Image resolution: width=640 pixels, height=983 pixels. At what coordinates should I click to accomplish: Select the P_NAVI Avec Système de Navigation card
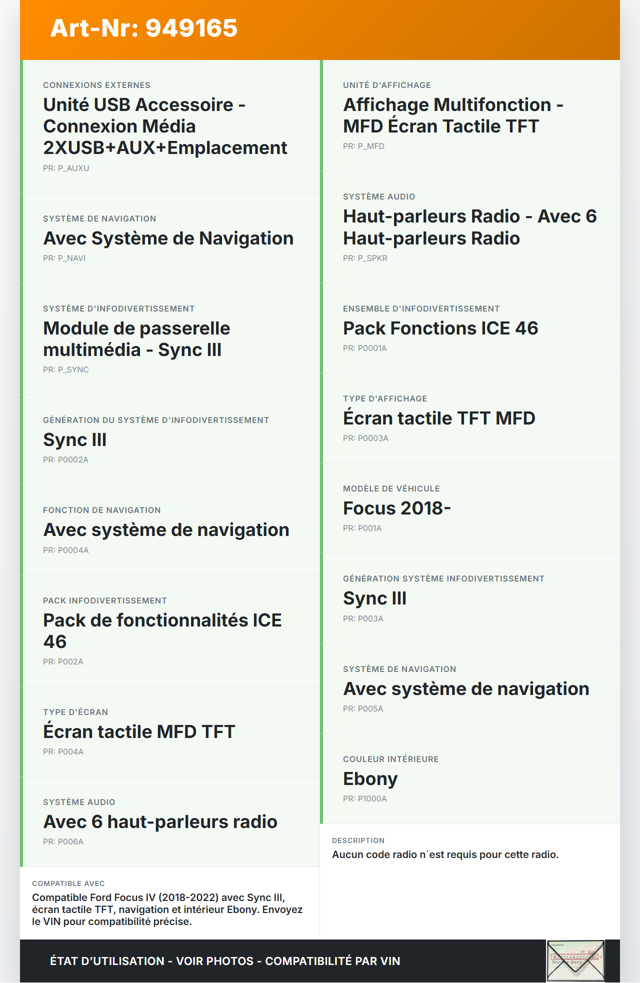pos(170,238)
